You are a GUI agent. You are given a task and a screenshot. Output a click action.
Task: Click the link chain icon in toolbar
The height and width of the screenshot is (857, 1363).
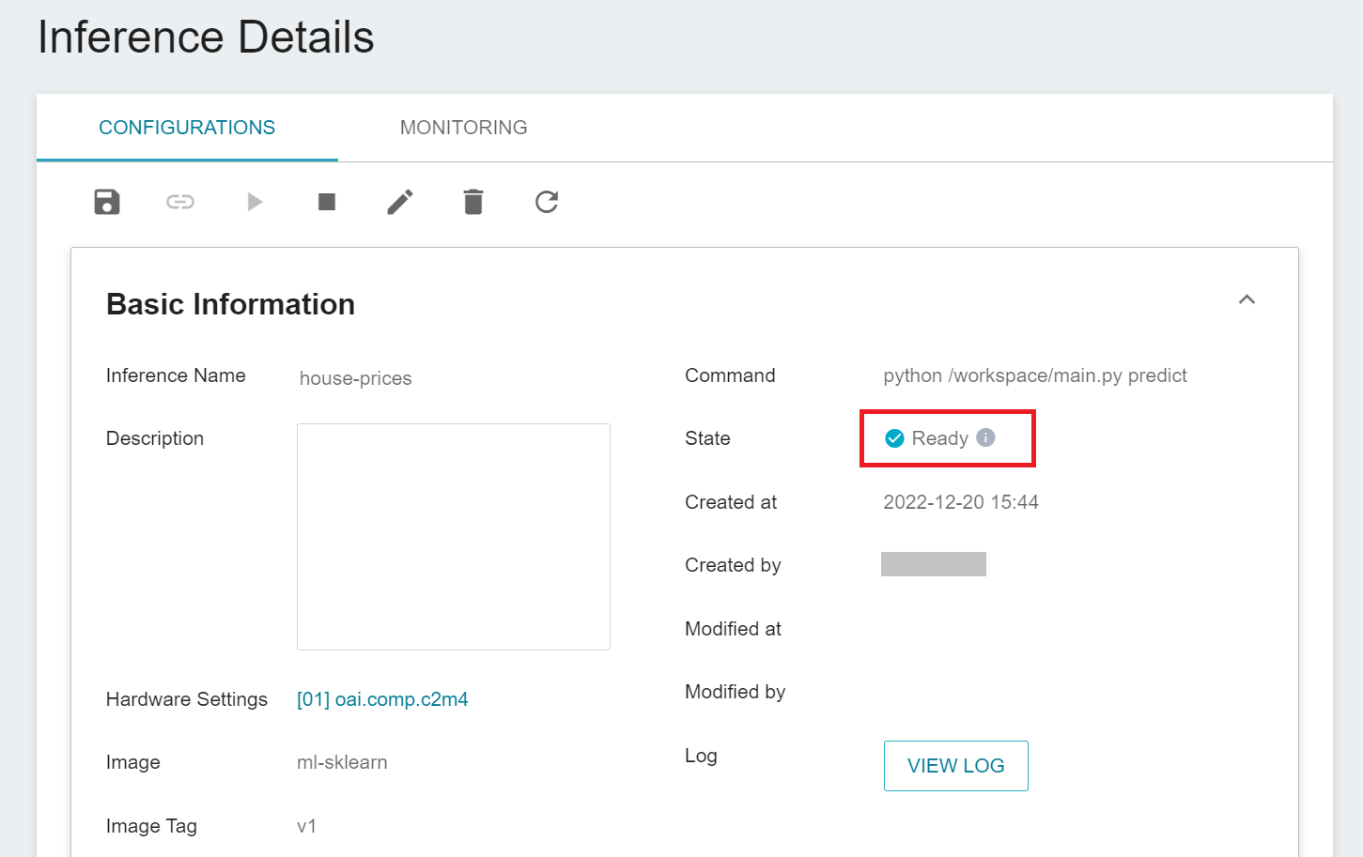point(180,202)
